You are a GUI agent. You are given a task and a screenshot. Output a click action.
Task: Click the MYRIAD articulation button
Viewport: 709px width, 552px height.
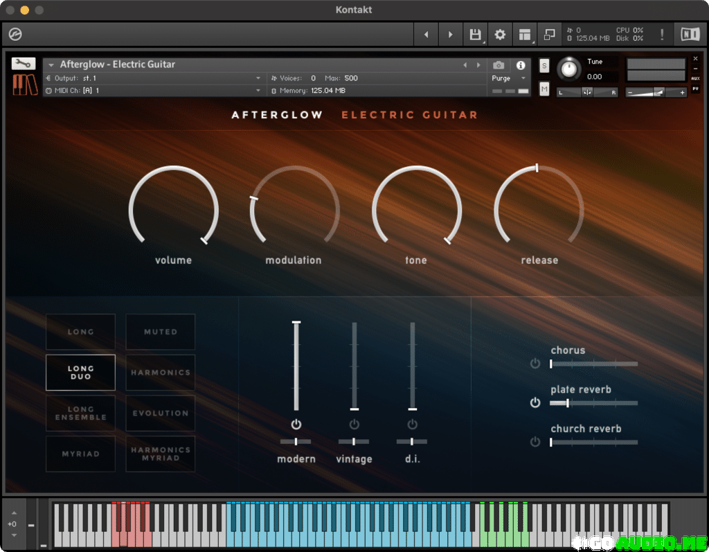80,454
